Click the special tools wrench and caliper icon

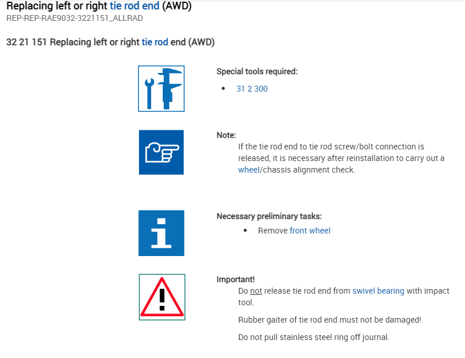[161, 89]
